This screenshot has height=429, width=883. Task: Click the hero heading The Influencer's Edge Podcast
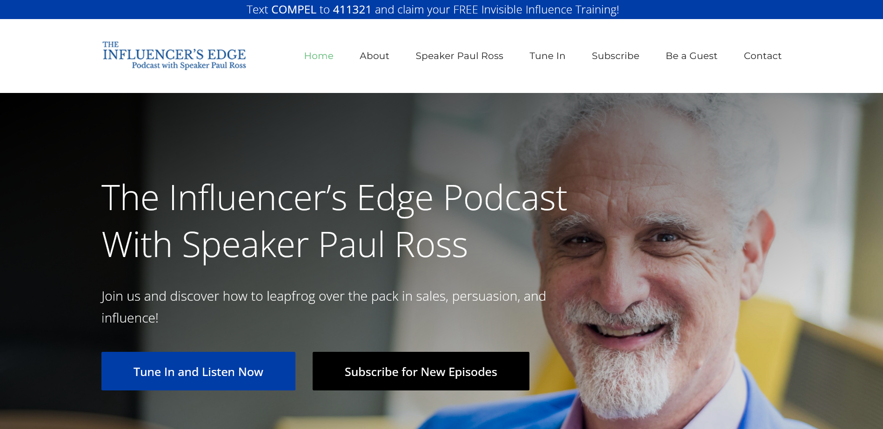coord(334,221)
